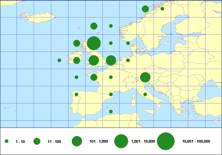Click the largest circle over Scotland
Image resolution: width=222 pixels, height=155 pixels.
(x=94, y=43)
